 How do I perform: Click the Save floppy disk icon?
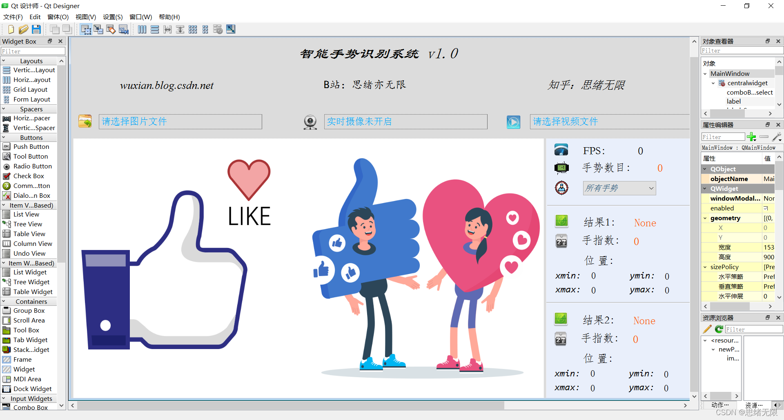click(36, 29)
